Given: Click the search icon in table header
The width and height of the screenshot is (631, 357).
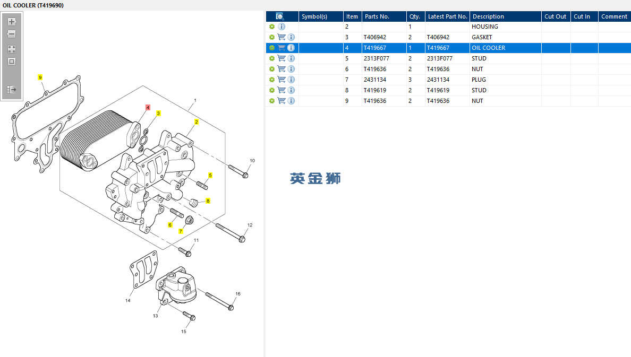Looking at the screenshot, I should tap(280, 16).
